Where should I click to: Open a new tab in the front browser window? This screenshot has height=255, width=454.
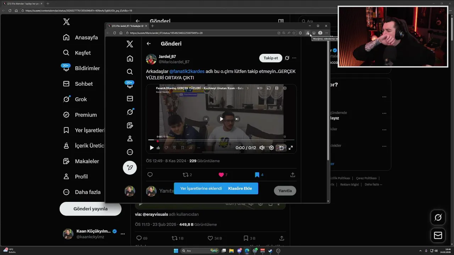click(153, 26)
